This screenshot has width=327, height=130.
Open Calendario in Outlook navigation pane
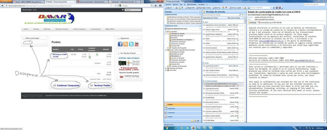(183, 109)
